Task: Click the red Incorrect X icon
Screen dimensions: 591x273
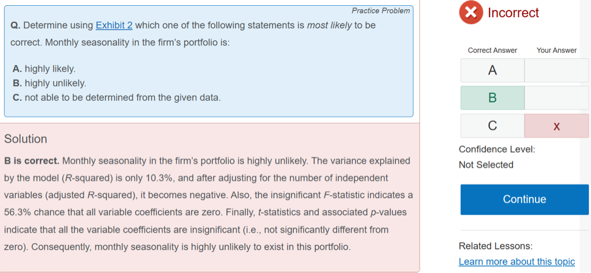Action: tap(470, 13)
